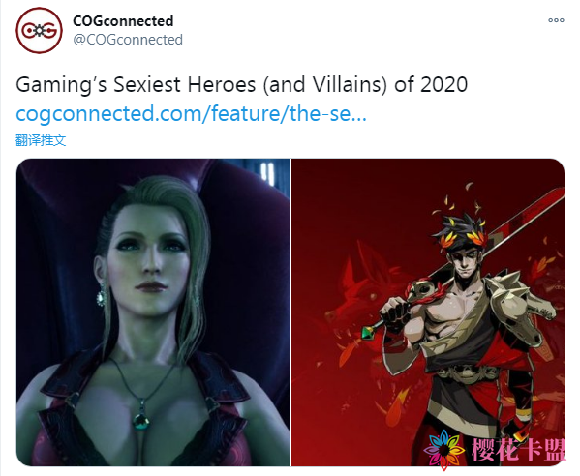The width and height of the screenshot is (580, 476).
Task: Click the green gem on sword pommel
Action: click(x=369, y=331)
